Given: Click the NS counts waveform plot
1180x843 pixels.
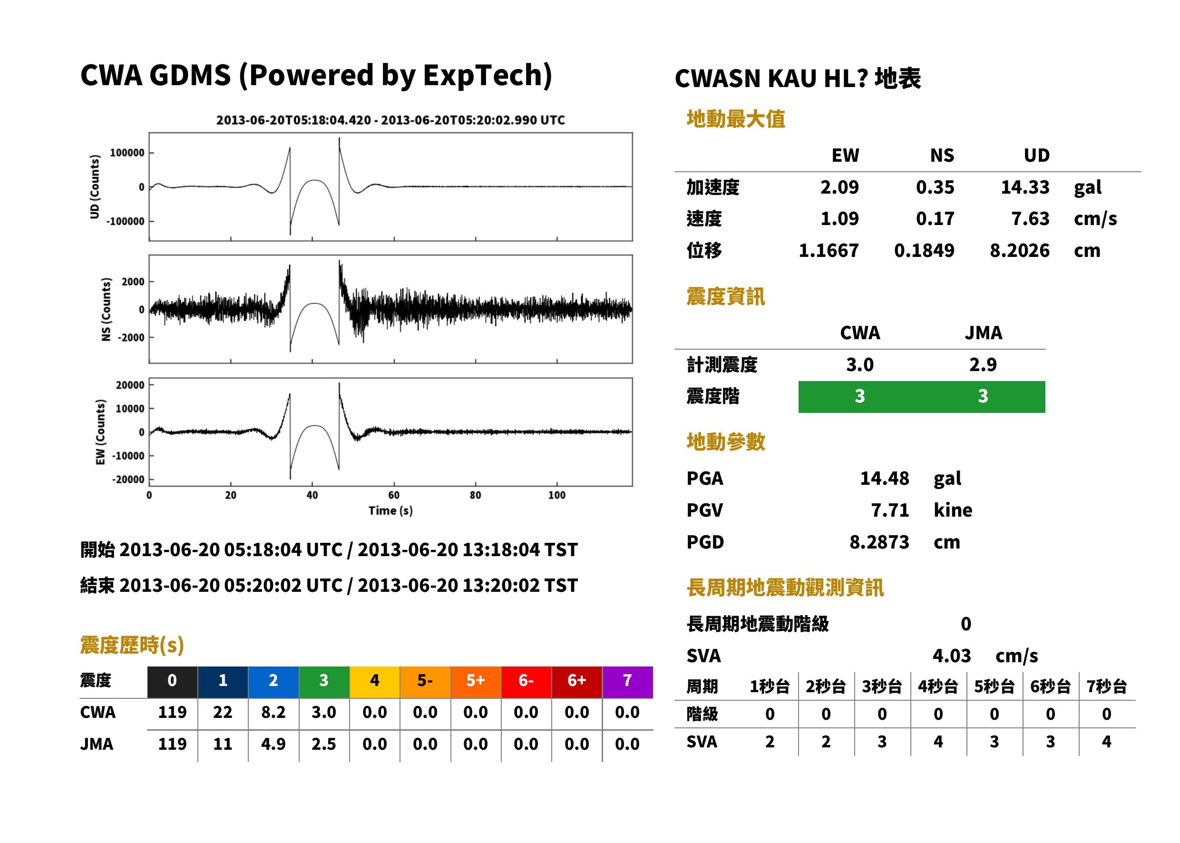Looking at the screenshot, I should [x=390, y=309].
